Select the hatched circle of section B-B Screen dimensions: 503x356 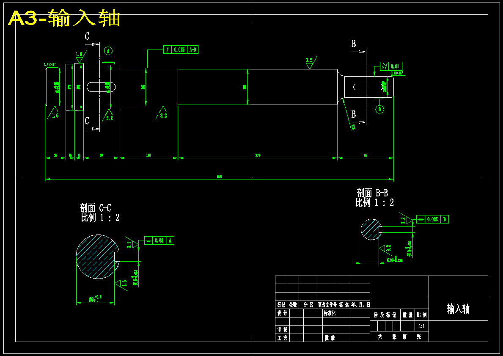click(x=371, y=229)
